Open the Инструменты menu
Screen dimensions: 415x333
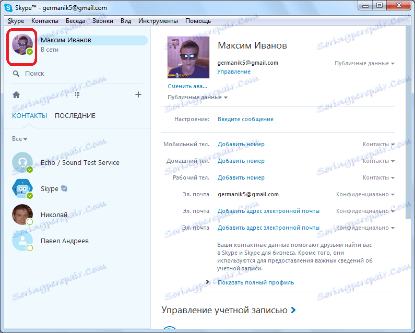(158, 21)
